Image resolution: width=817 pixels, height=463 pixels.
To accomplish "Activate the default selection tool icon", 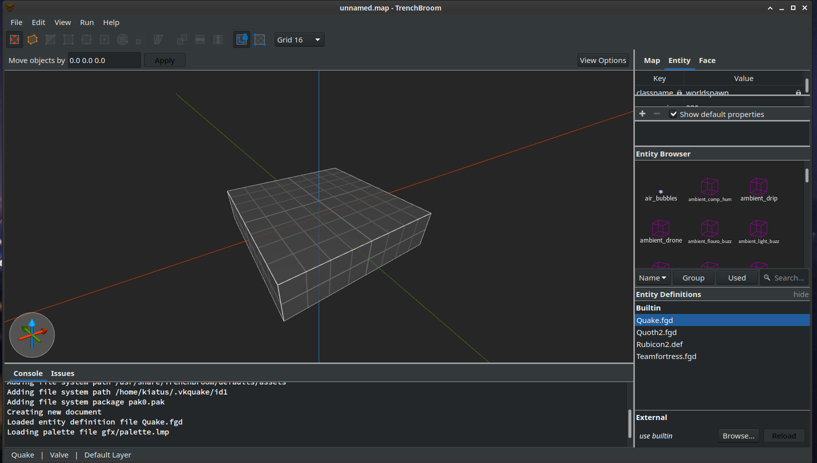I will point(15,39).
